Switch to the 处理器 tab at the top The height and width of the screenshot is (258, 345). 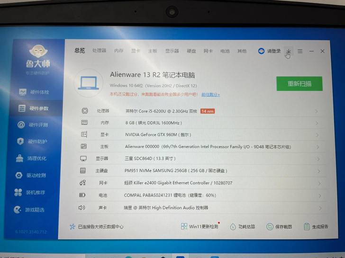coord(99,51)
